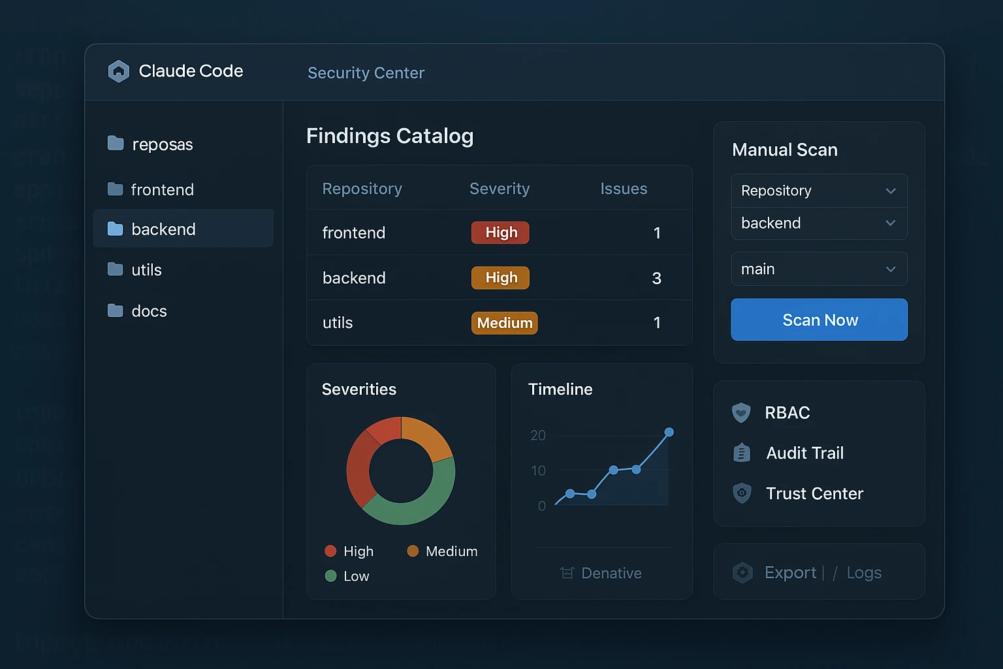Click the reposas folder icon

[x=116, y=143]
